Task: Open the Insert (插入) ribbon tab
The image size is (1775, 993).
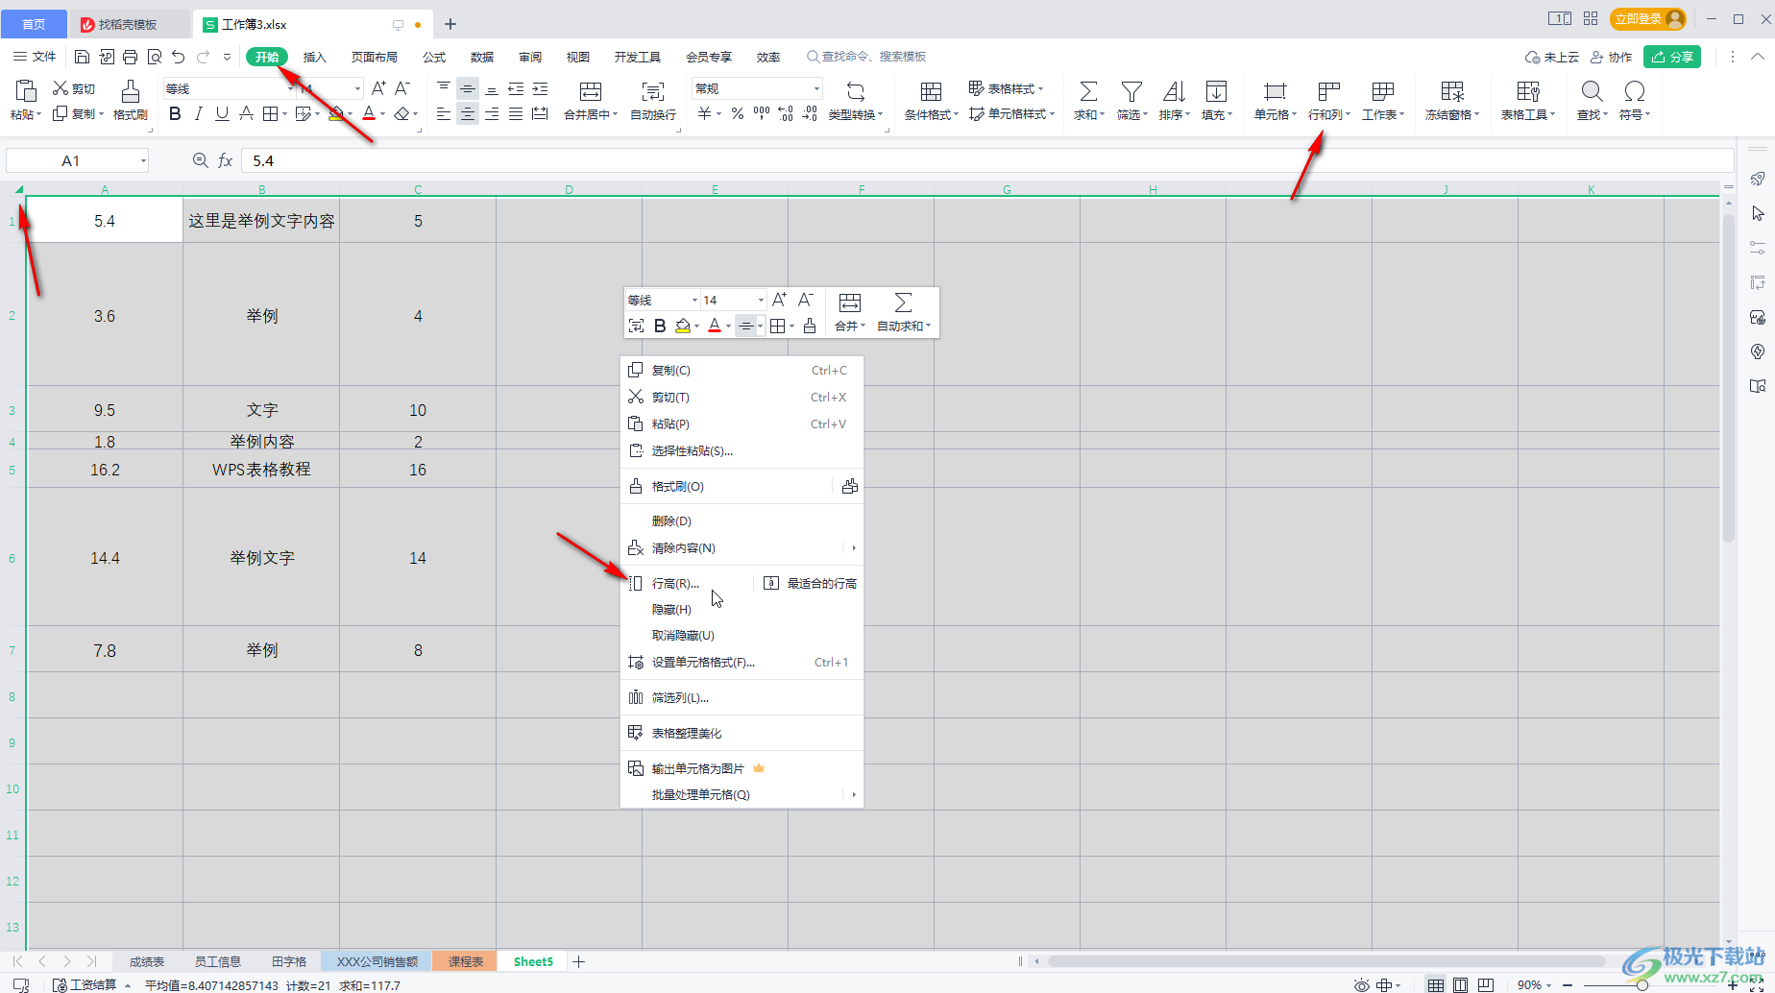Action: point(315,57)
